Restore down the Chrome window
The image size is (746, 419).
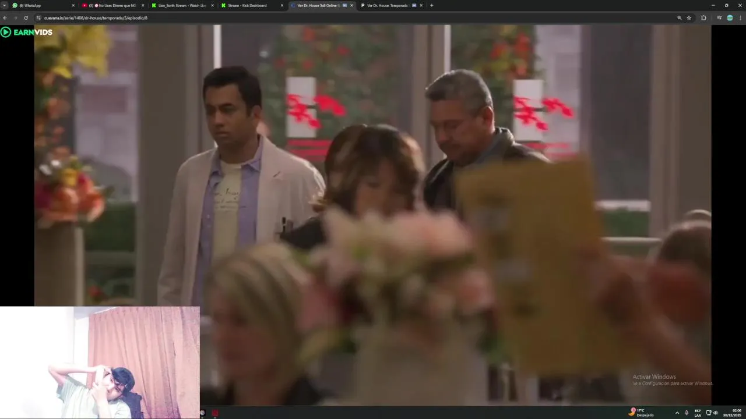(x=726, y=5)
